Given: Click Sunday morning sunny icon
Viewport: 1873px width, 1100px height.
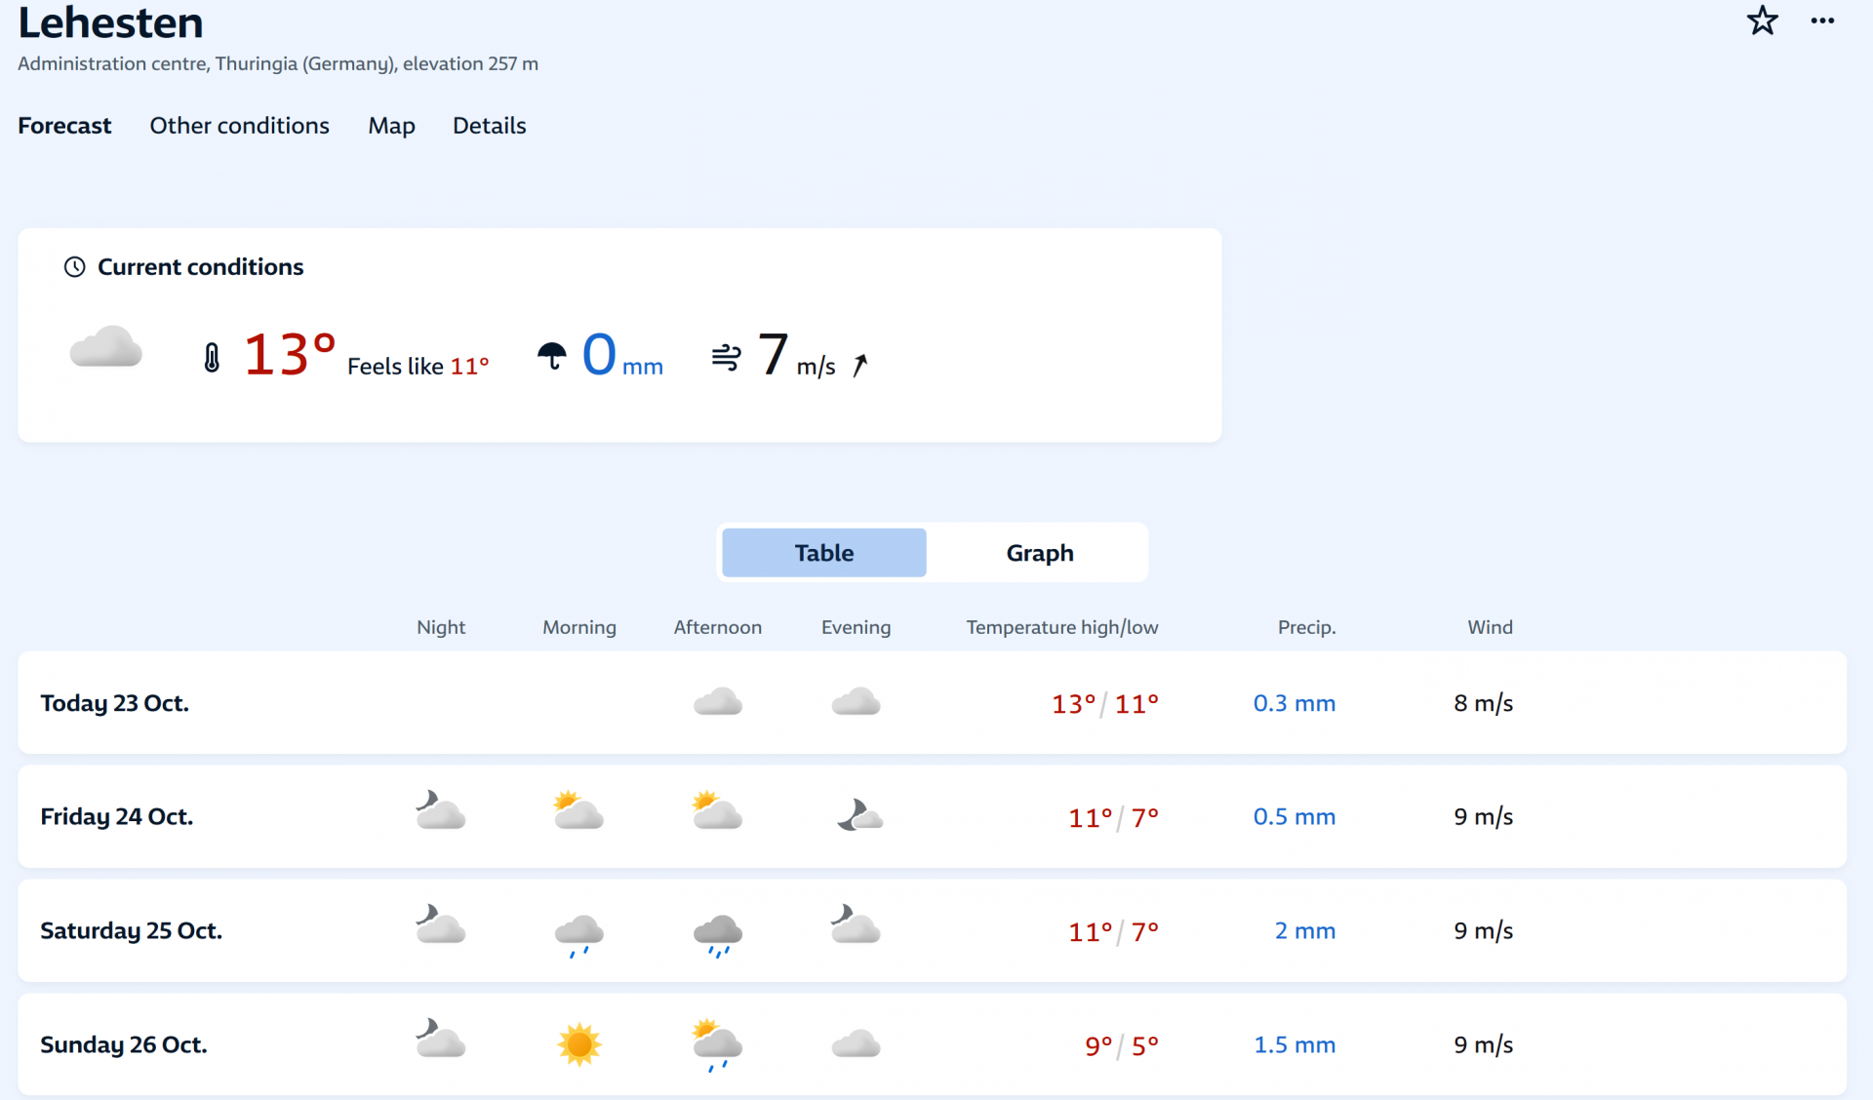Looking at the screenshot, I should click(x=578, y=1044).
